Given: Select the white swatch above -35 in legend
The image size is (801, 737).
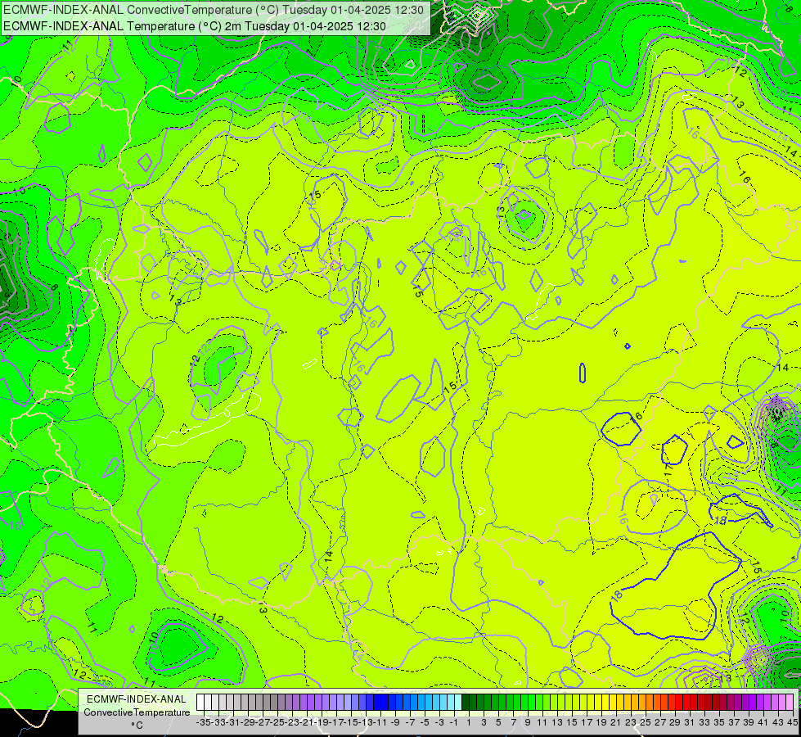Looking at the screenshot, I should pos(200,703).
